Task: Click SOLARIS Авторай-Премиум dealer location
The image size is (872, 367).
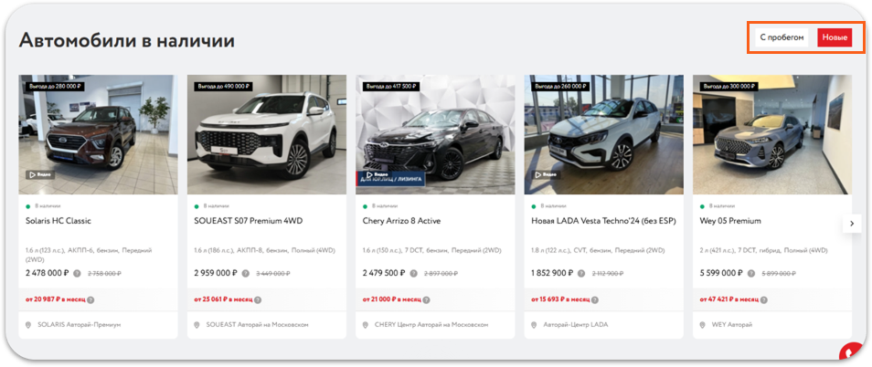Action: [x=79, y=324]
